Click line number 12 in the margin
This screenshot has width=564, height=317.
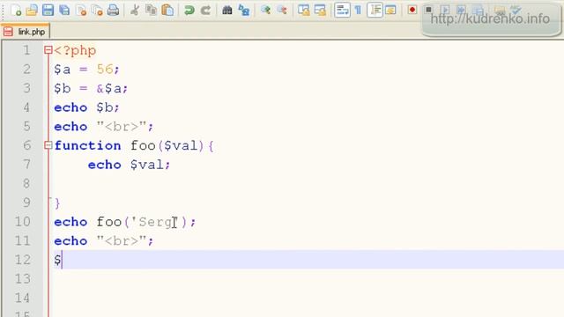tap(22, 260)
